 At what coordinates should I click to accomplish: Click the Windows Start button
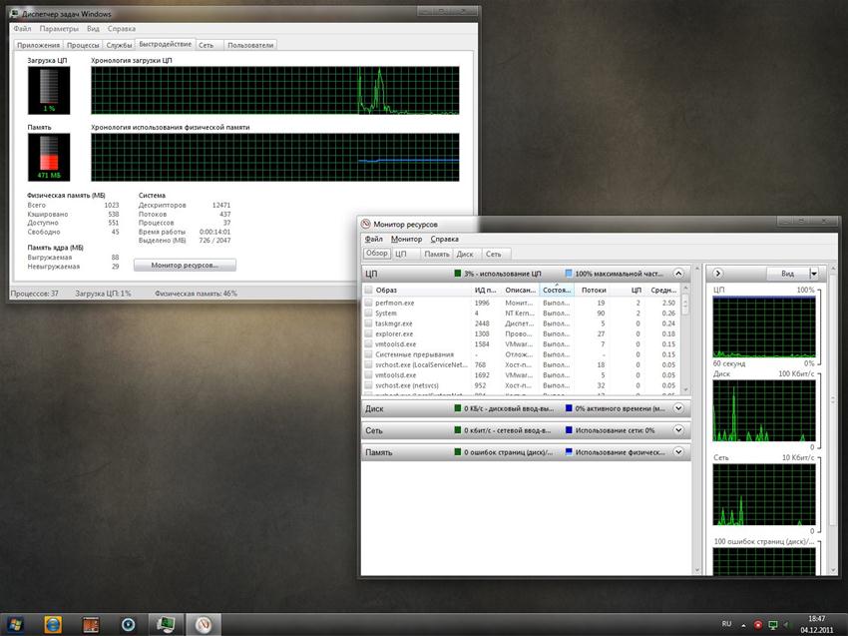click(x=14, y=624)
